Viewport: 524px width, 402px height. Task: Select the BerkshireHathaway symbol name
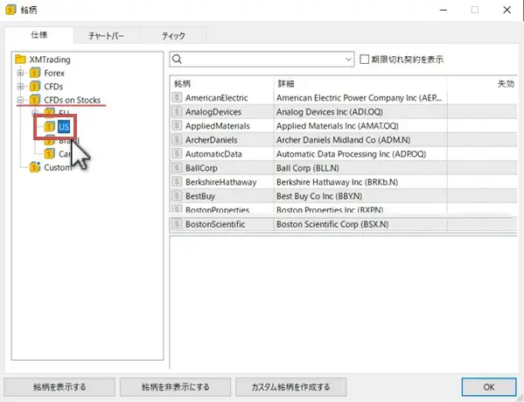(x=221, y=182)
